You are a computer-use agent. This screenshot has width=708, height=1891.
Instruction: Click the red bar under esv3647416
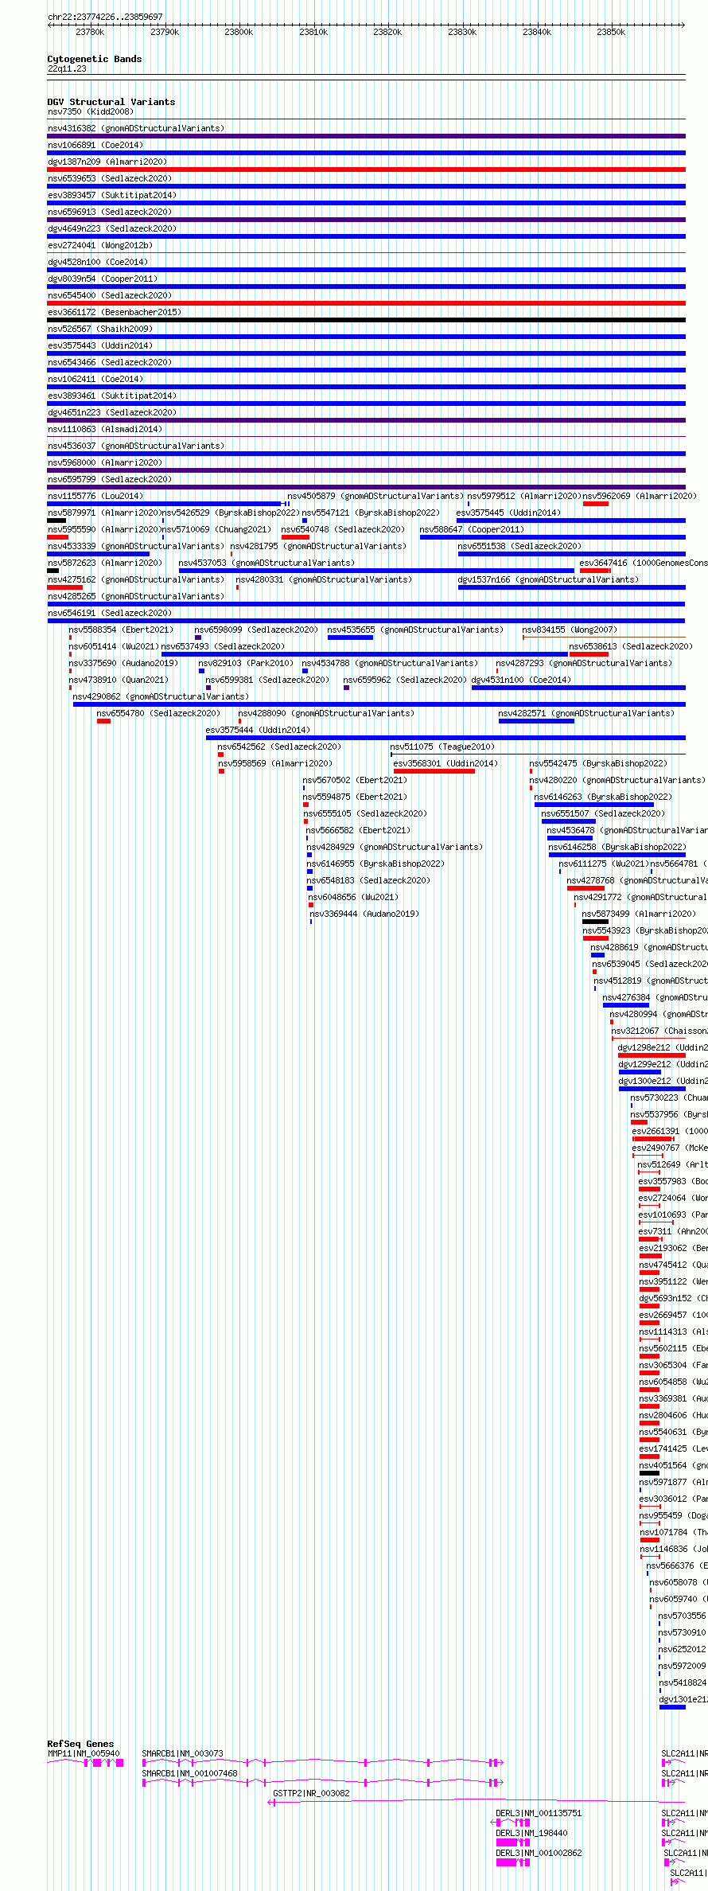[x=595, y=571]
